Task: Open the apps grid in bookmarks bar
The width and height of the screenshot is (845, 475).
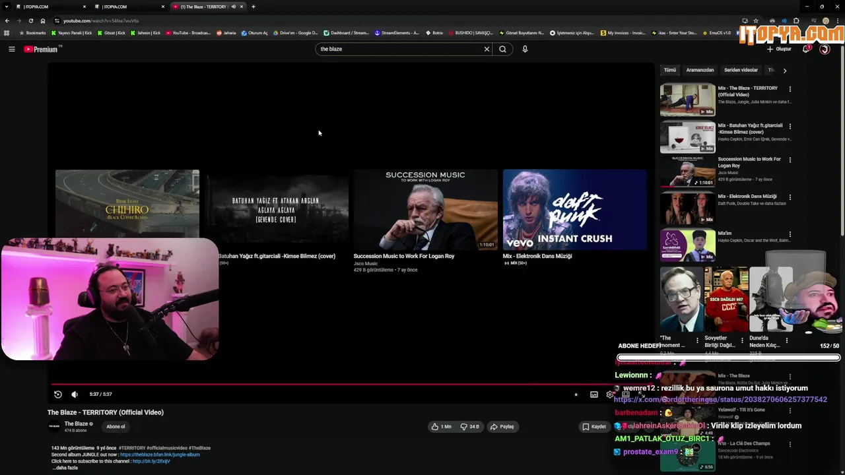Action: [x=7, y=32]
